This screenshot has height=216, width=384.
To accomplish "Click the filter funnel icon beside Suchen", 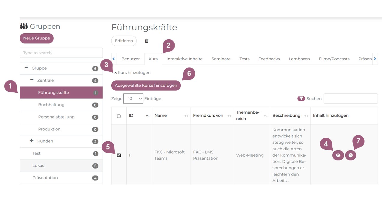I will [301, 99].
